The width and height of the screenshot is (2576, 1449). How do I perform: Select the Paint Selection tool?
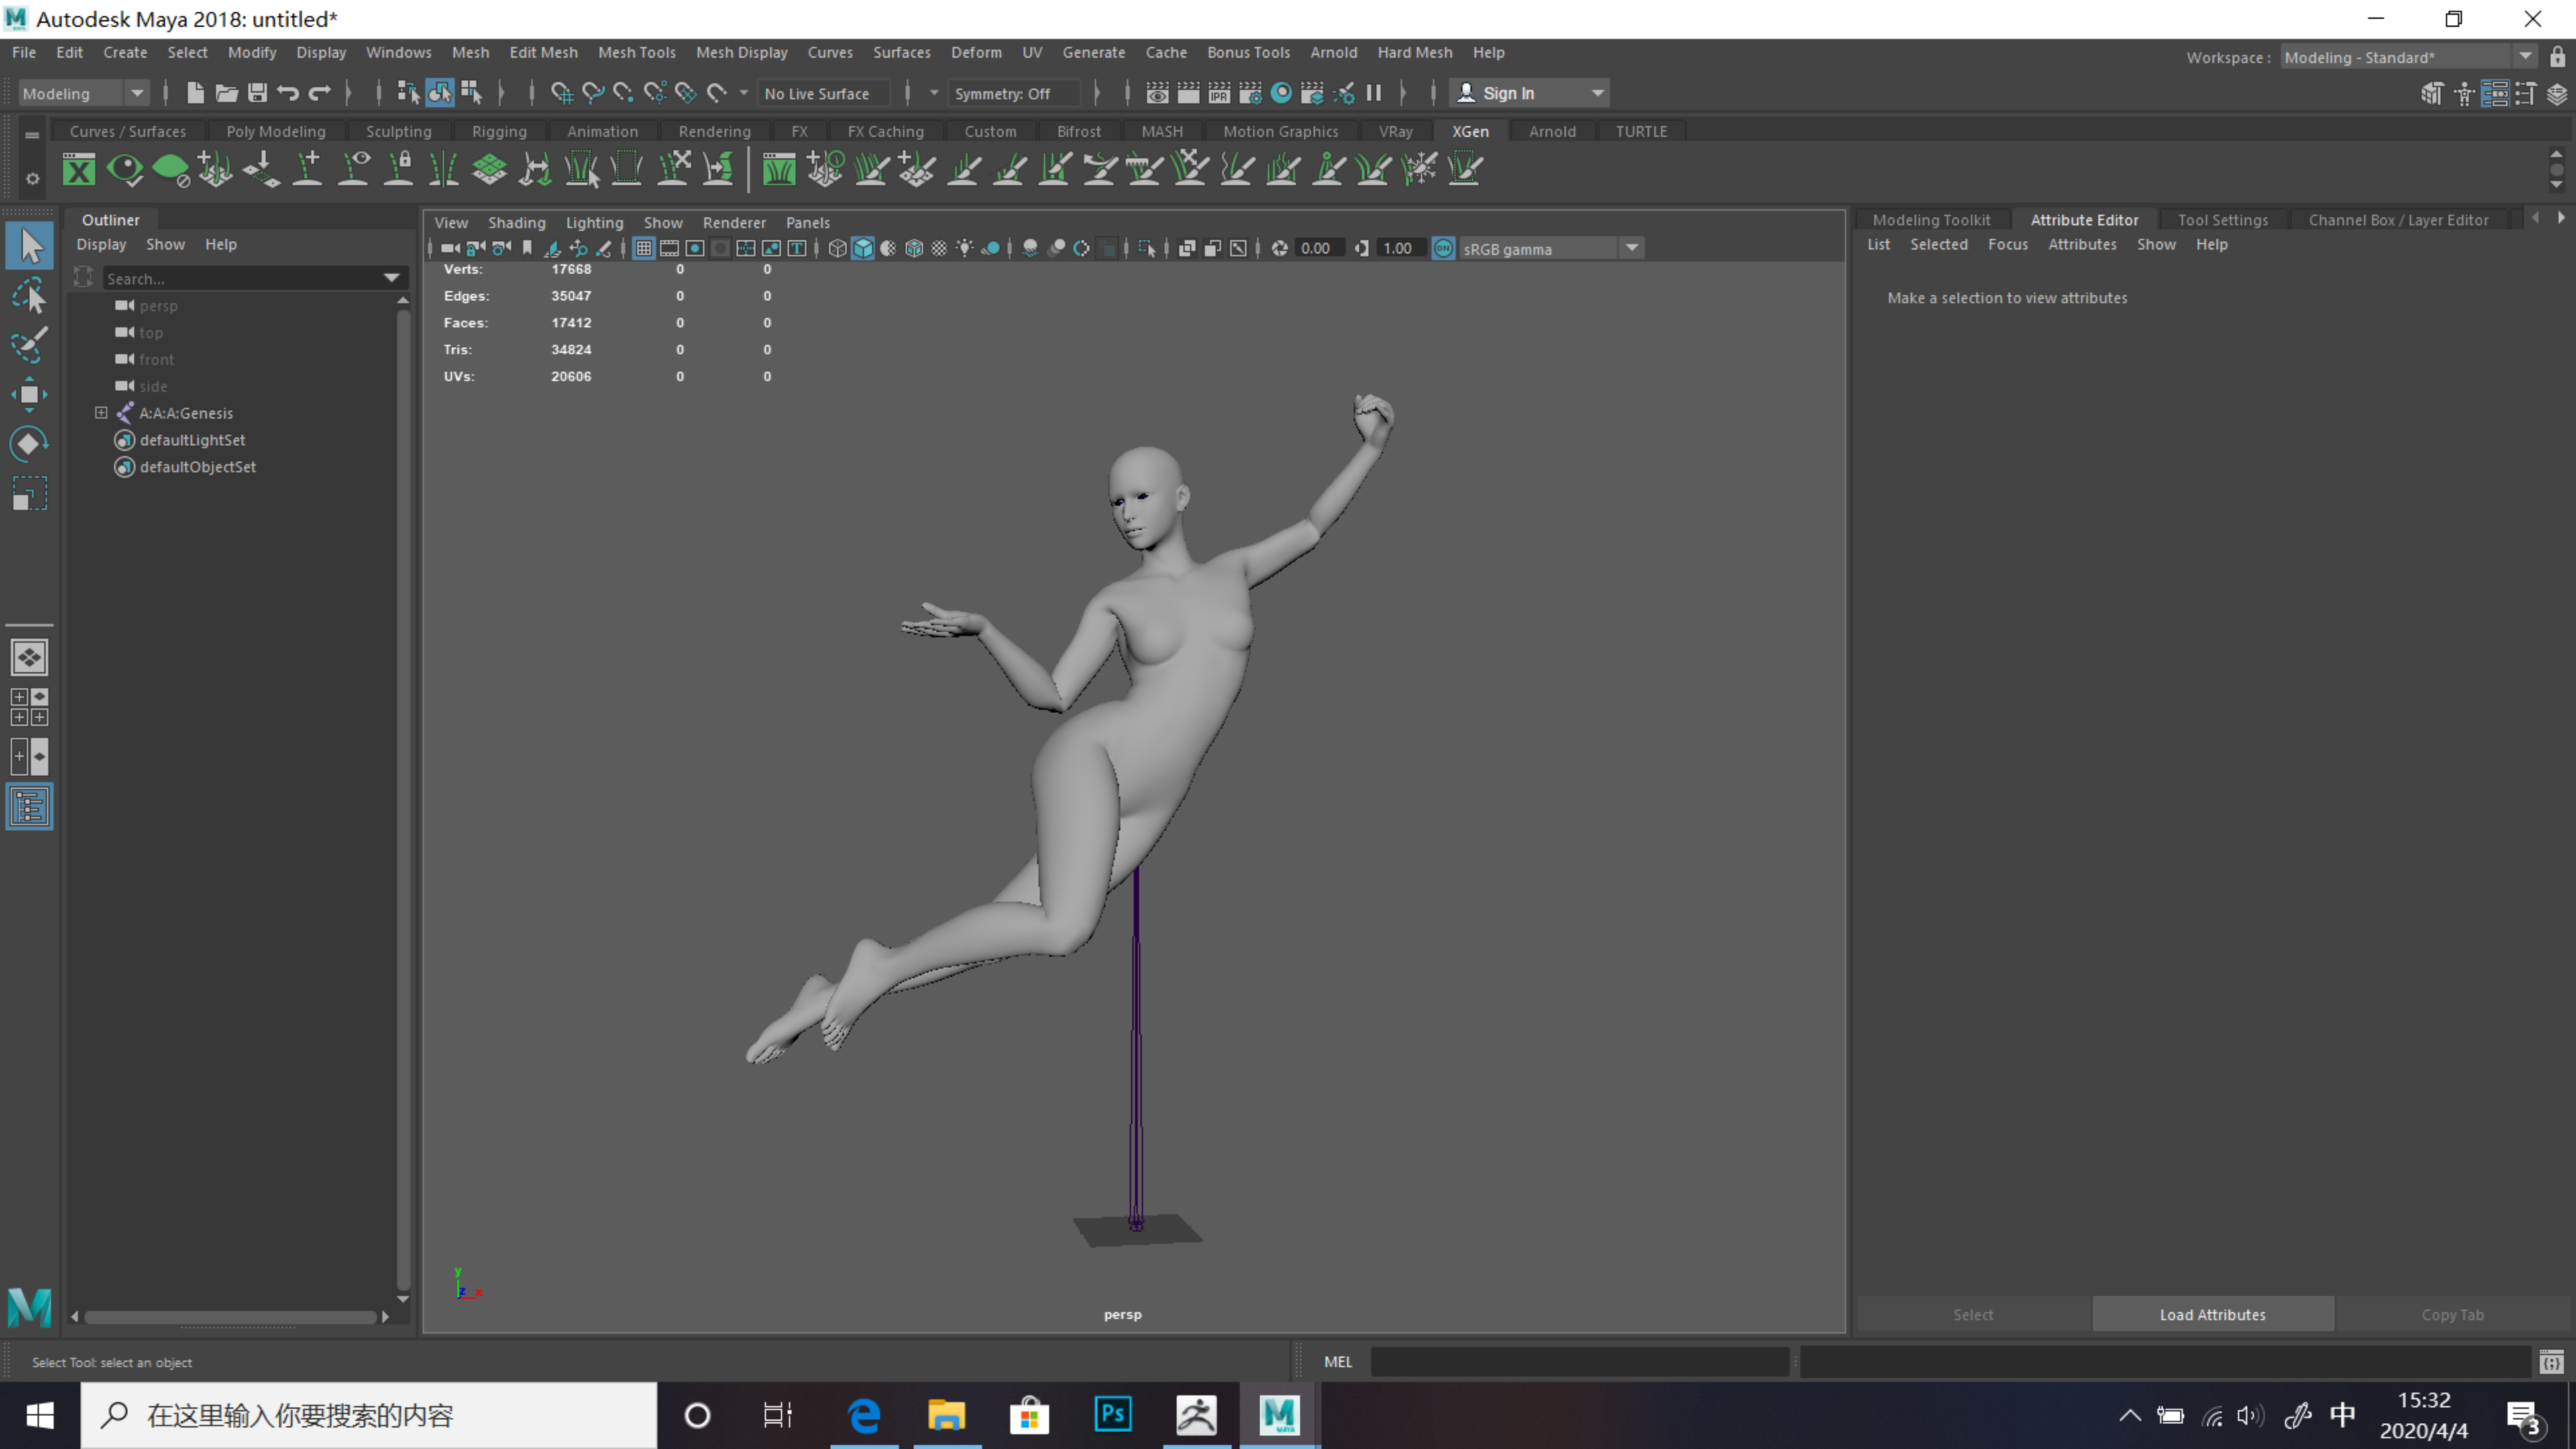click(x=29, y=345)
